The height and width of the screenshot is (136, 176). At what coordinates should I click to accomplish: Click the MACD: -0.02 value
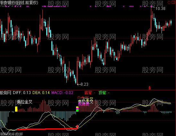click(x=62, y=93)
